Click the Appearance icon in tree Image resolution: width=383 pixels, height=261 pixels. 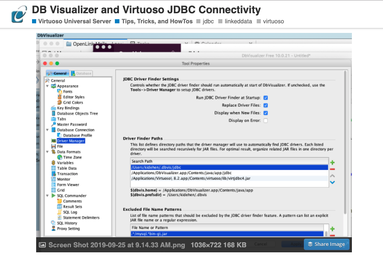pos(54,86)
